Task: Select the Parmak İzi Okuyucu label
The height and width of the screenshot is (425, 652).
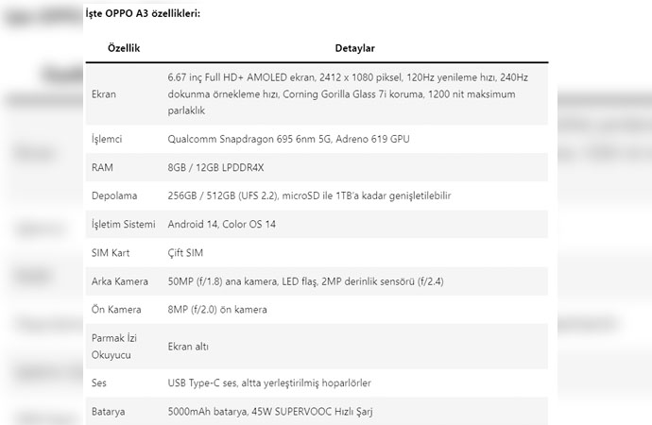Action: tap(114, 347)
